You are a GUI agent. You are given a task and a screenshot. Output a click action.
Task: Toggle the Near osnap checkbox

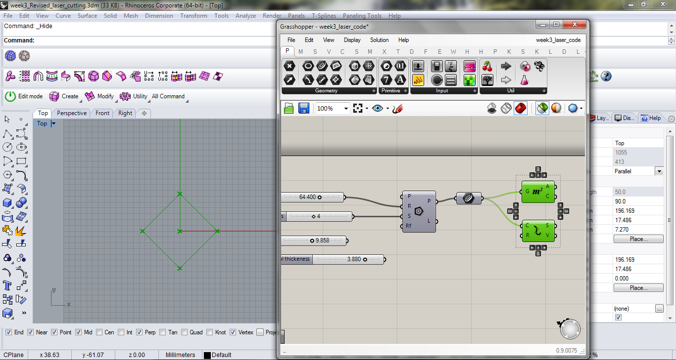[x=31, y=332]
